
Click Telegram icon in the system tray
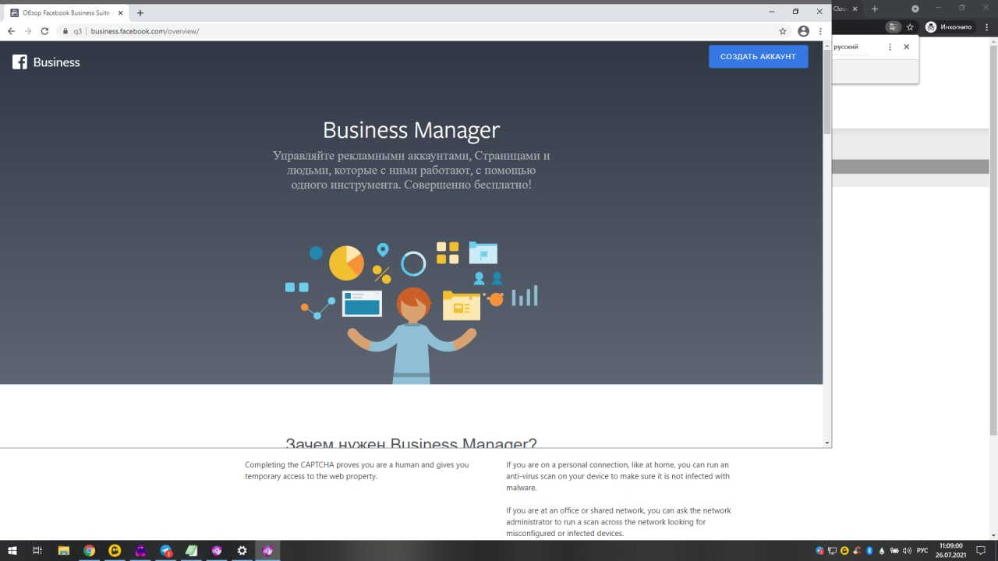pyautogui.click(x=819, y=551)
